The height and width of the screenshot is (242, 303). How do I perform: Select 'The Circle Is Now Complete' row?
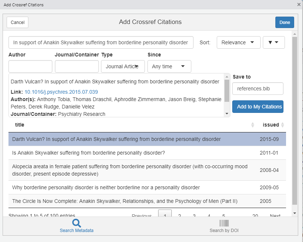coord(147,201)
